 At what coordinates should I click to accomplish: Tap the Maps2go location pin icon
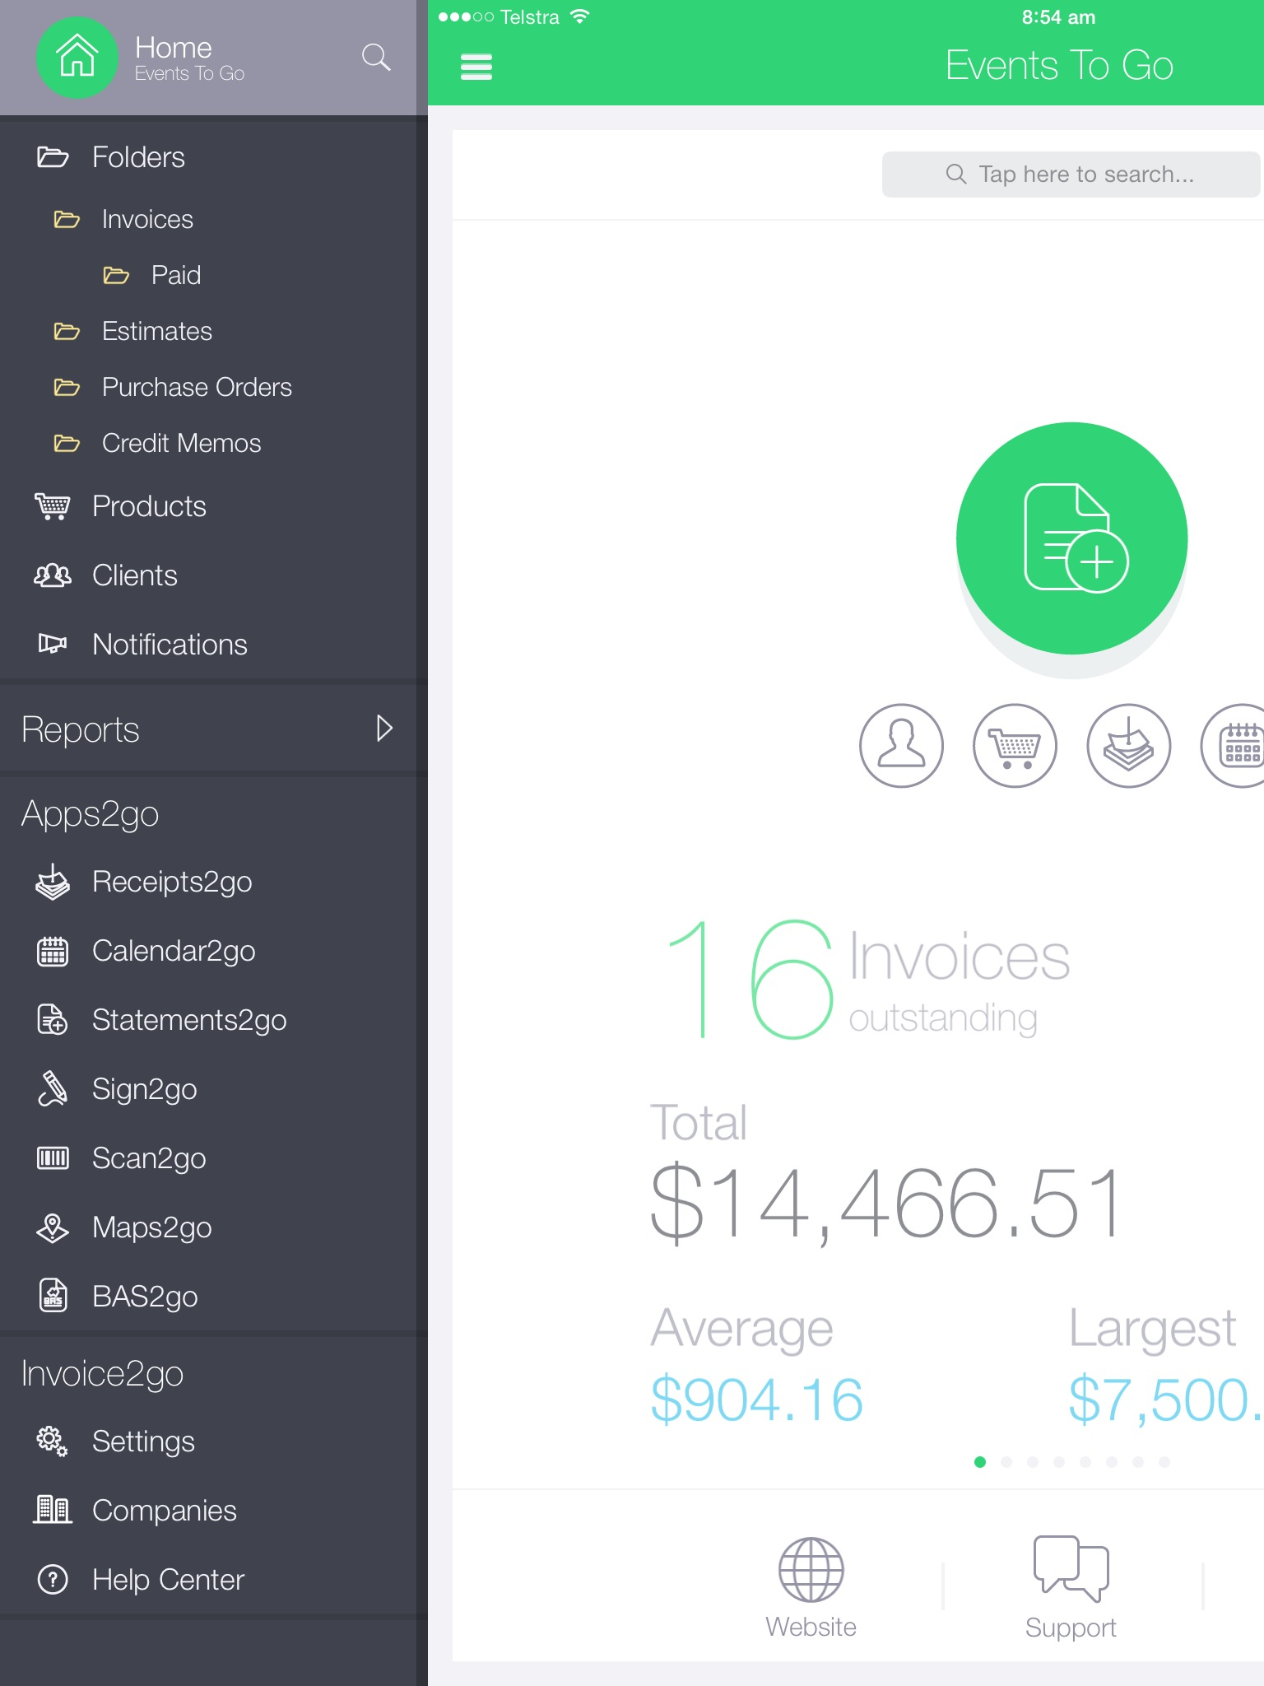pos(53,1227)
